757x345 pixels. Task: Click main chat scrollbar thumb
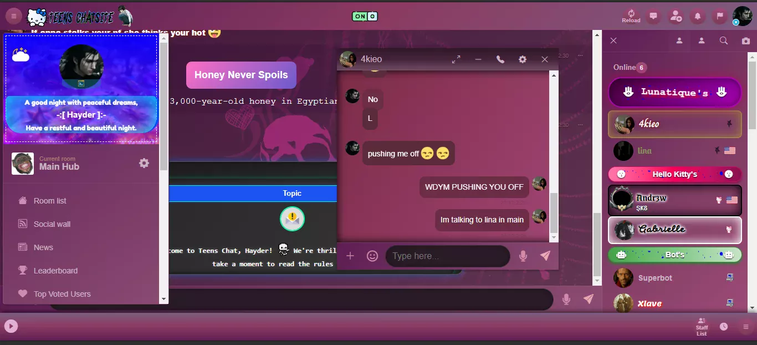597,244
